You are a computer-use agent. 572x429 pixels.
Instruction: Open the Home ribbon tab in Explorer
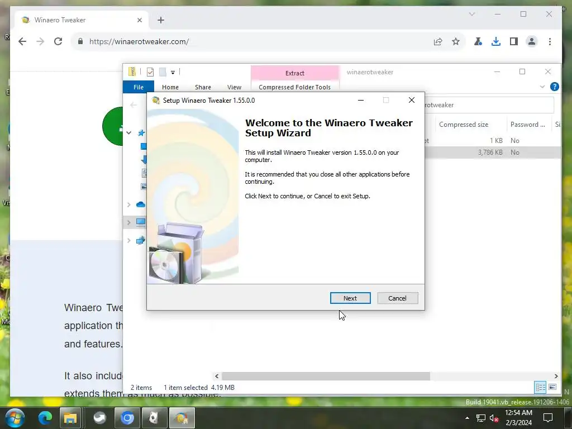tap(170, 87)
